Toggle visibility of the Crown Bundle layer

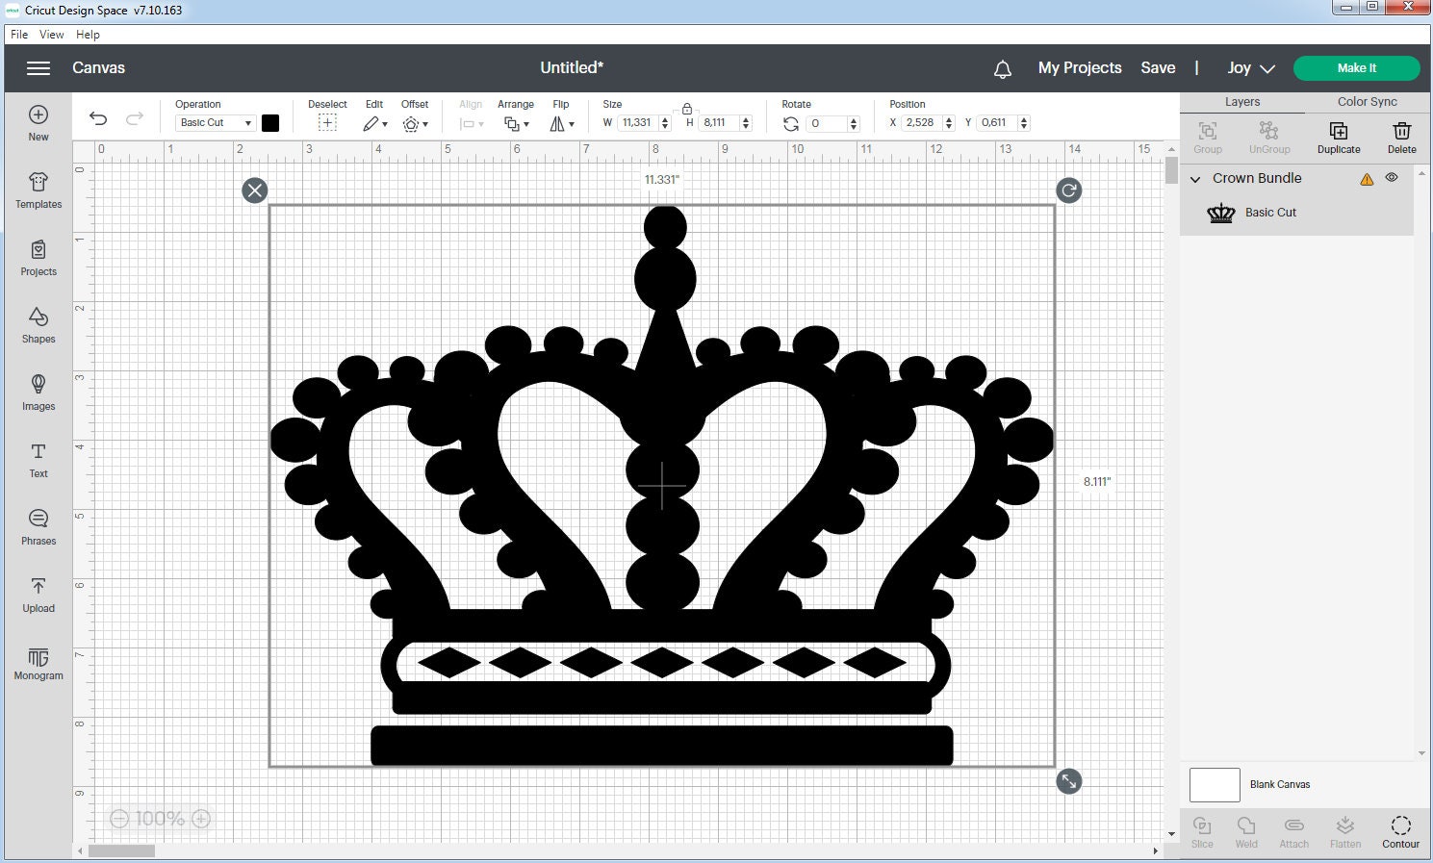pos(1392,178)
